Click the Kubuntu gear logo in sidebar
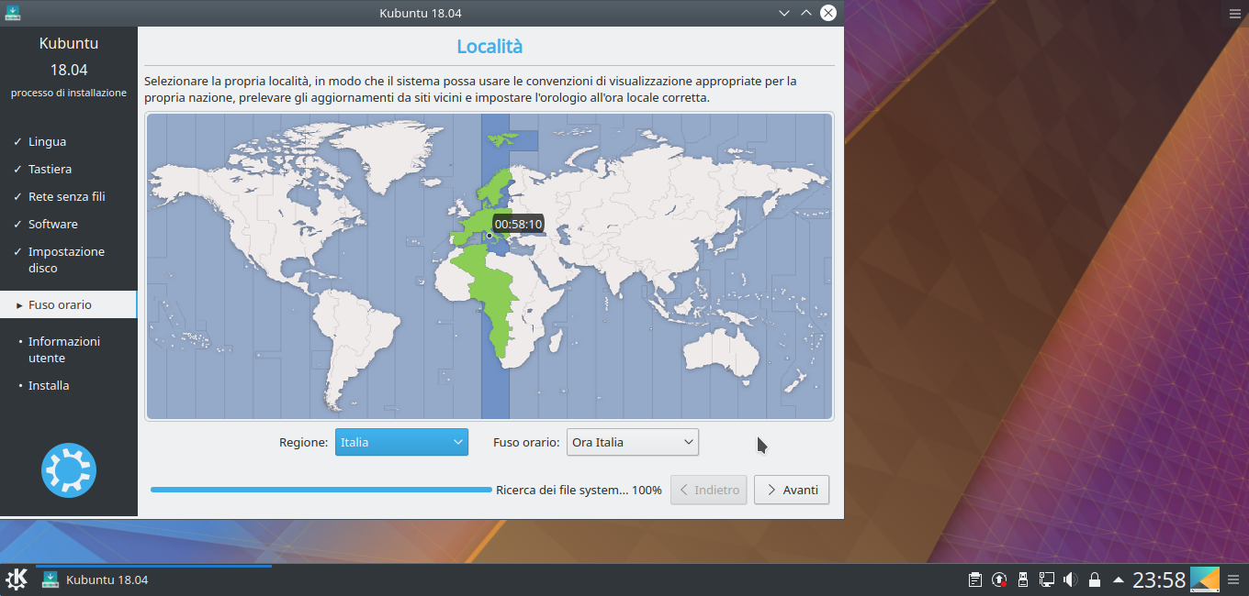The width and height of the screenshot is (1249, 596). (x=69, y=470)
